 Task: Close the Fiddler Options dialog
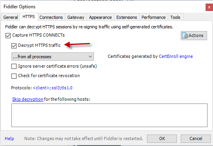209,7
